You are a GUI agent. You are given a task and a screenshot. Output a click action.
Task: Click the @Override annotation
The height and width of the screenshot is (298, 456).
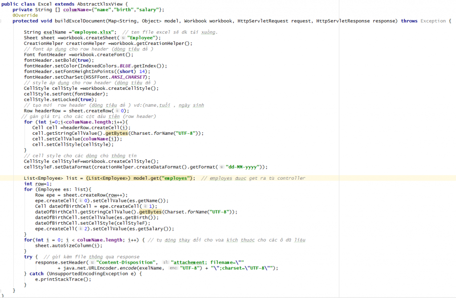[x=25, y=16]
